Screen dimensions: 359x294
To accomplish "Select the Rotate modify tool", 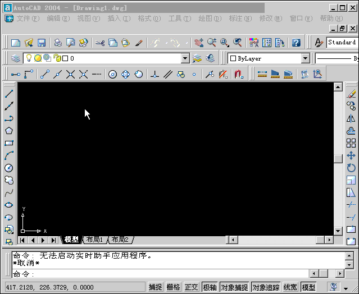I will pyautogui.click(x=351, y=168).
